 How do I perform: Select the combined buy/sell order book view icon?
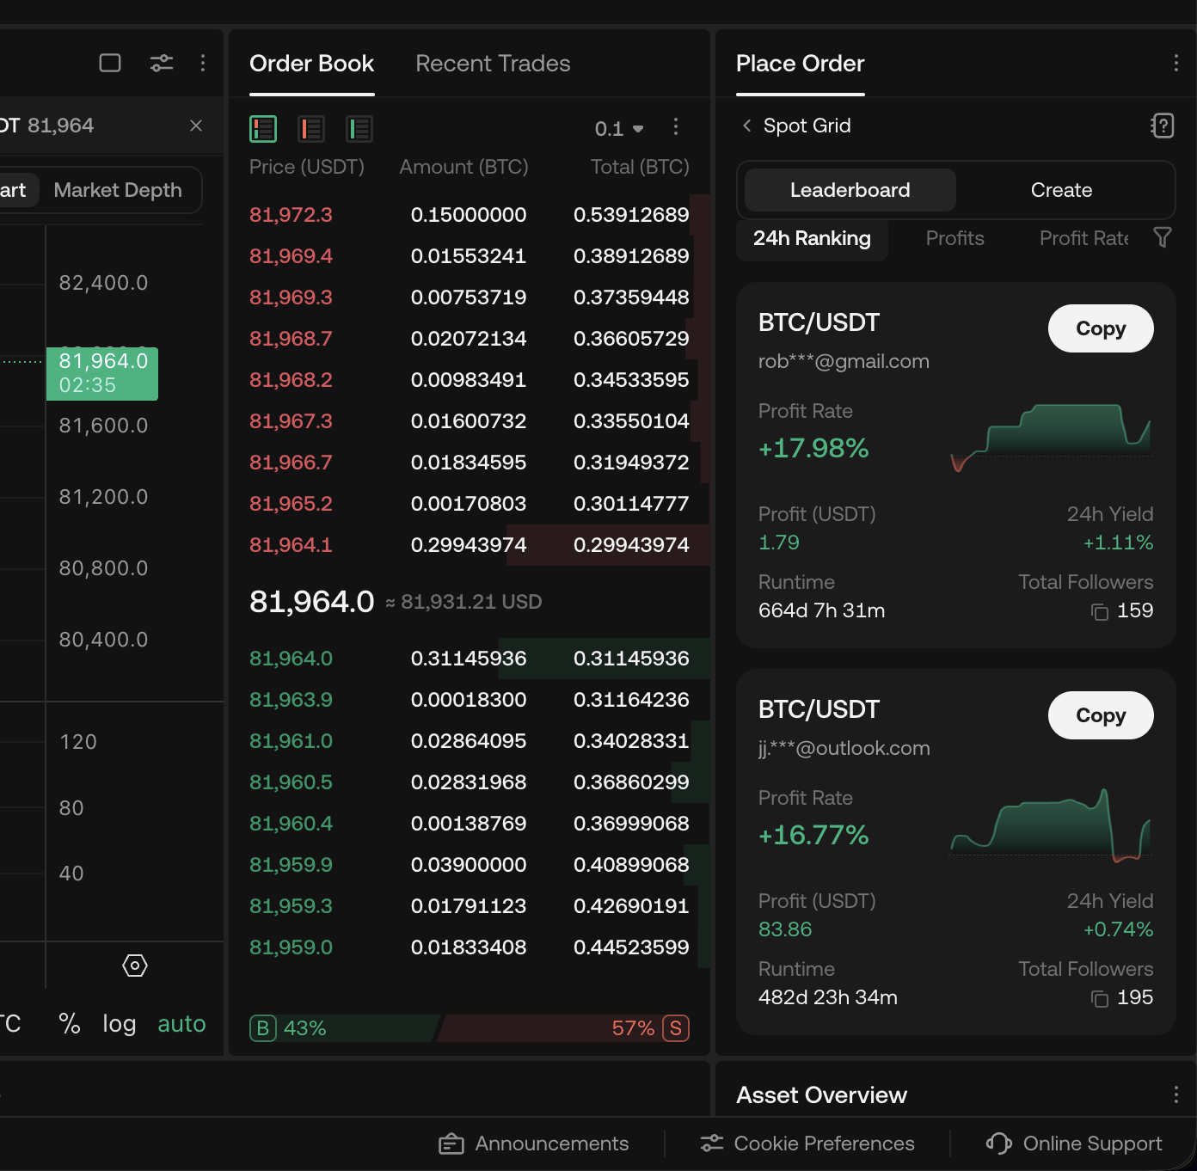[x=263, y=129]
